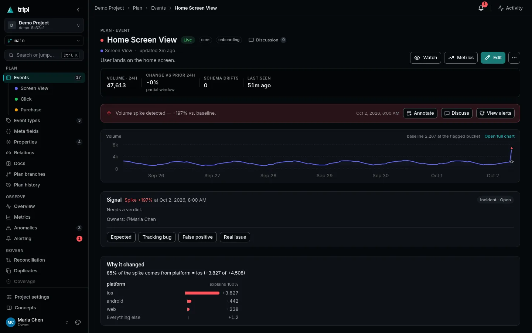
Task: Open the Discussion thread
Action: 267,40
